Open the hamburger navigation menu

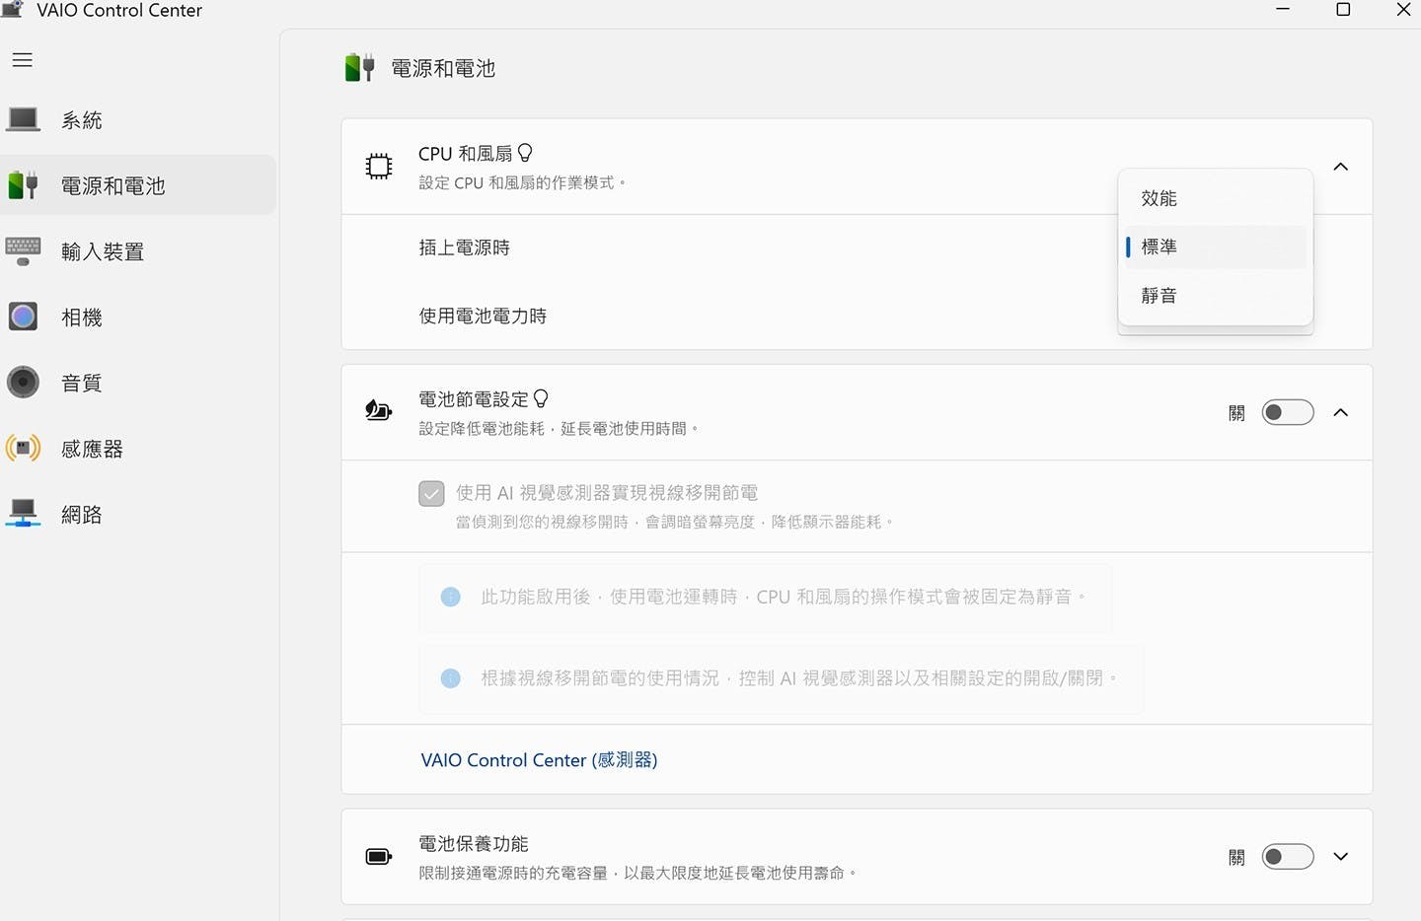point(23,60)
